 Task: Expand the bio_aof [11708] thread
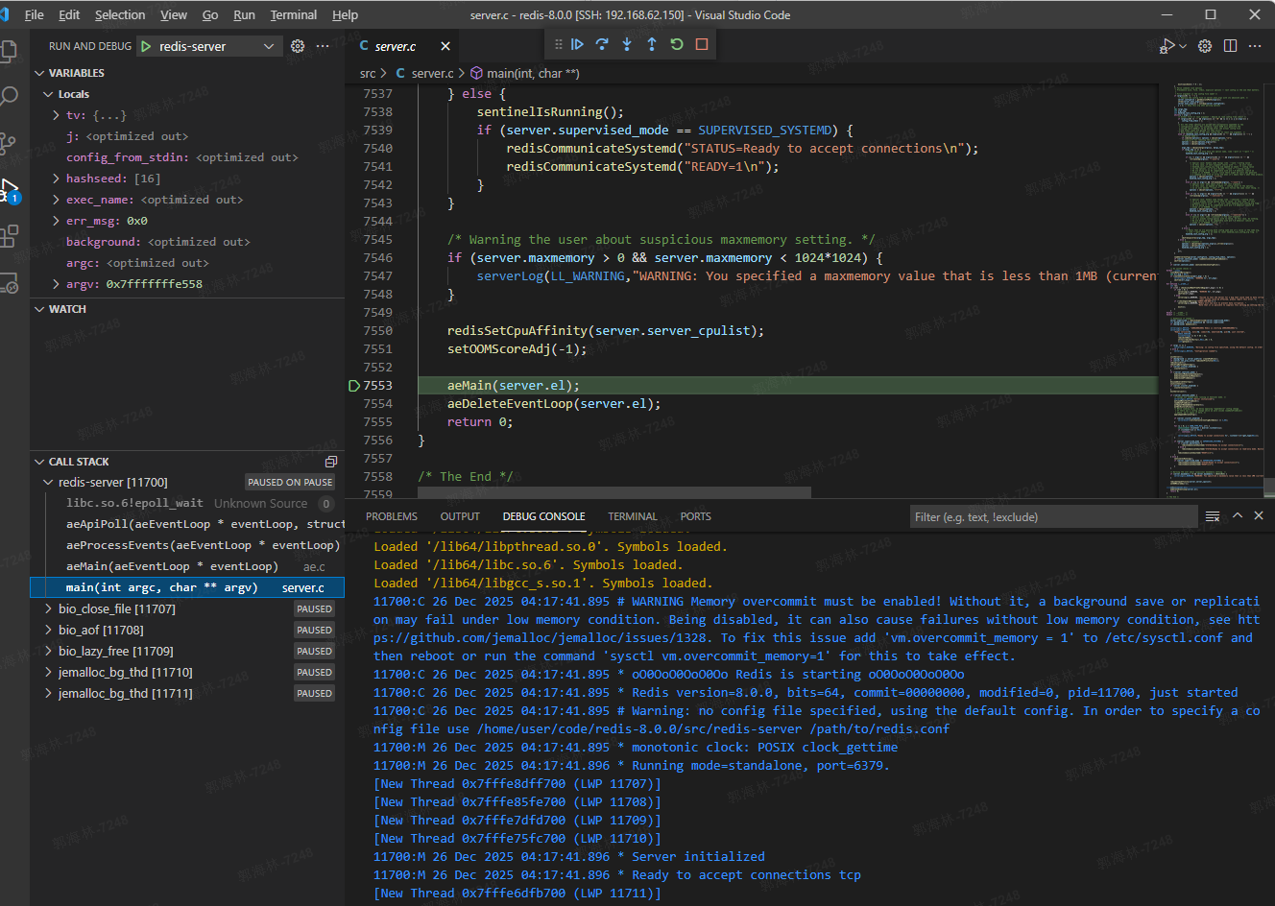[x=48, y=631]
